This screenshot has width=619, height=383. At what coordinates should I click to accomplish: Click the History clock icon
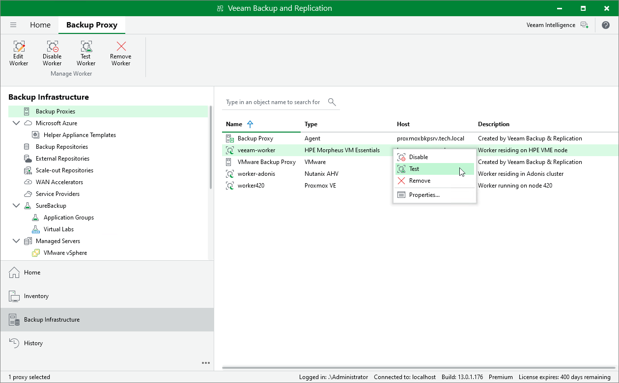tap(14, 343)
